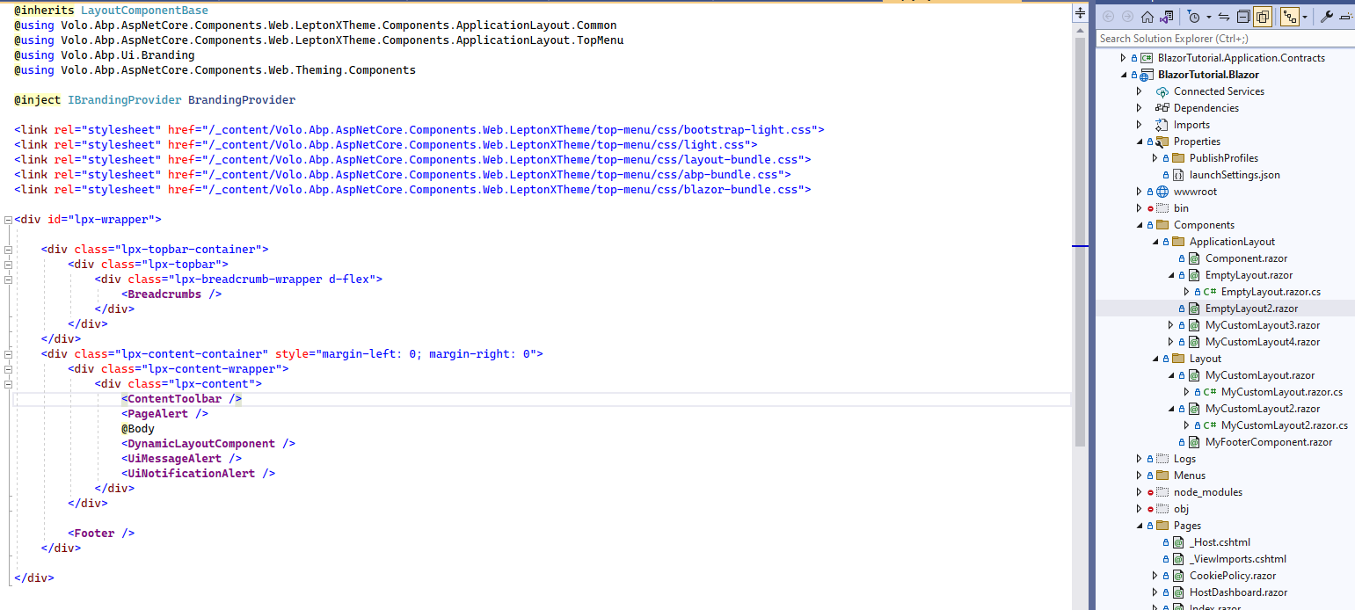Collapse the lpx-content div outlining box

click(x=8, y=384)
